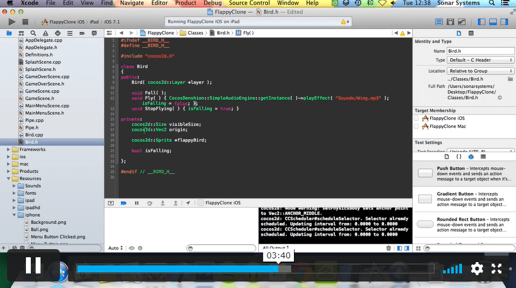Open the Auto variables scope dropdown

tap(116, 248)
